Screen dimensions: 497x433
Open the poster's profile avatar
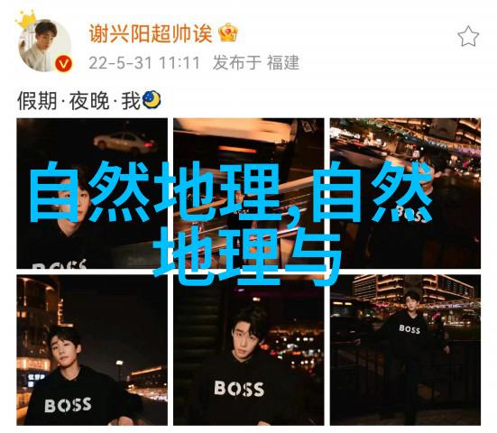click(45, 45)
